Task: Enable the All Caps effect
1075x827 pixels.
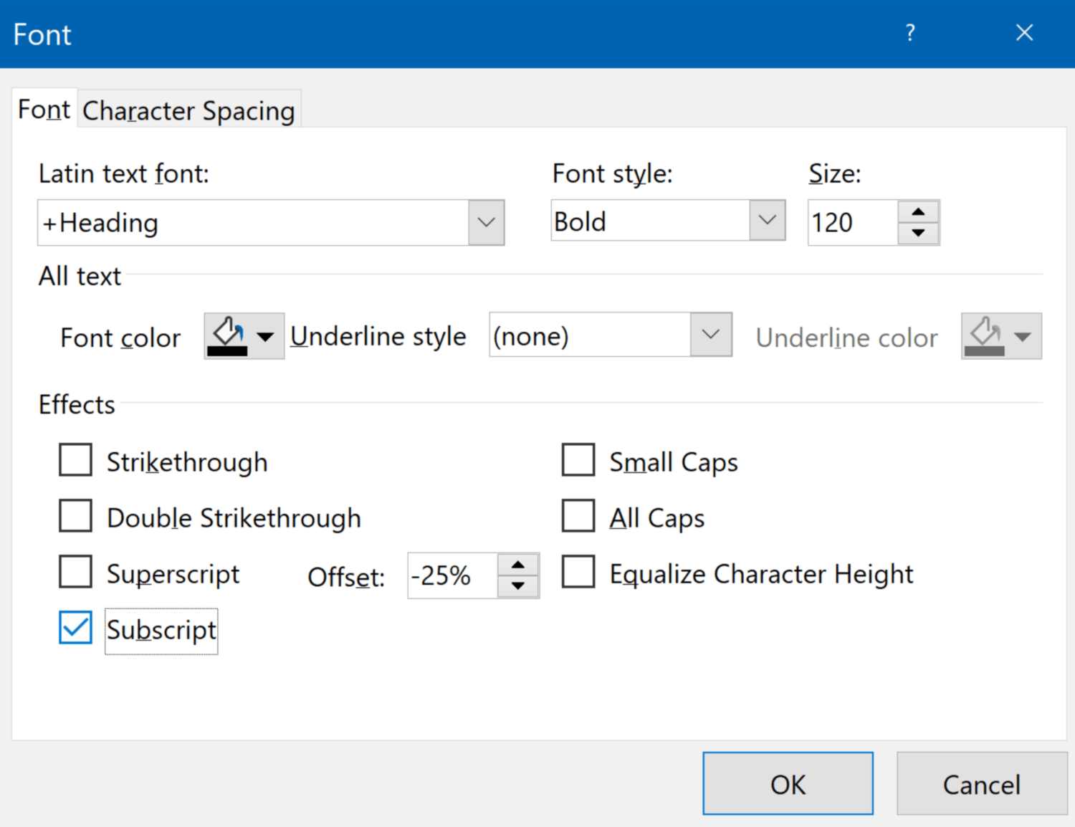Action: [578, 516]
